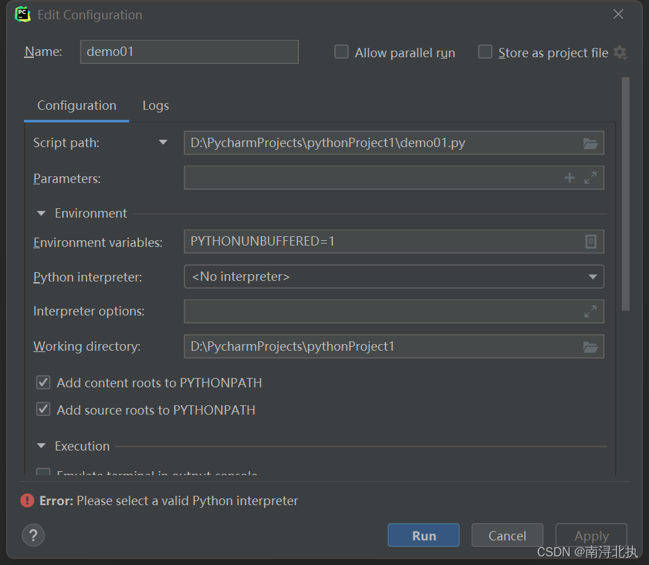Collapse the Environment section
This screenshot has height=565, width=649.
pos(41,213)
